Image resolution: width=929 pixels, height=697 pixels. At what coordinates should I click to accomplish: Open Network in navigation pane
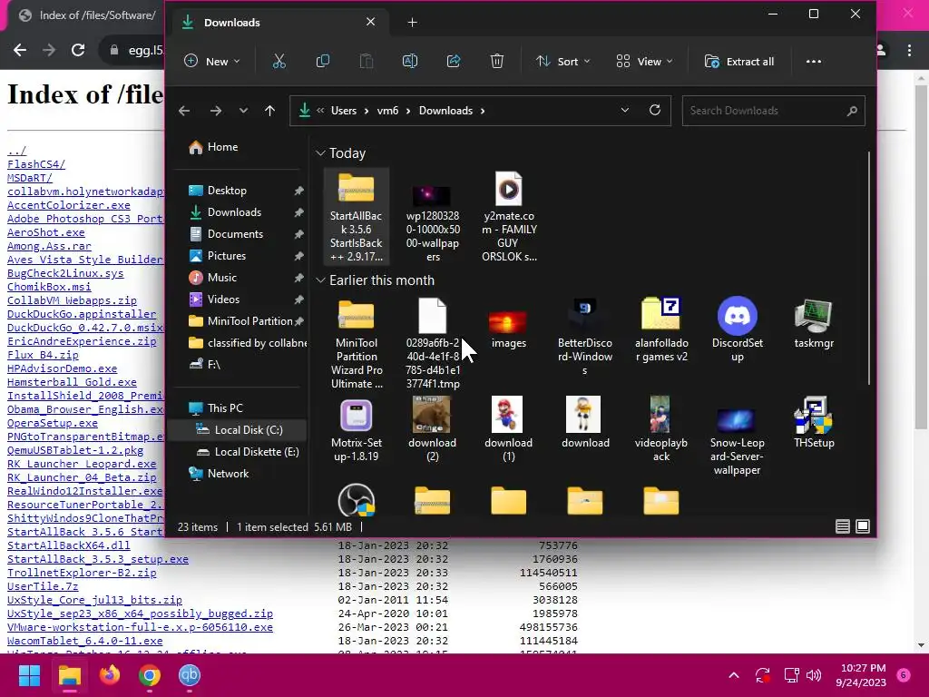[218, 474]
